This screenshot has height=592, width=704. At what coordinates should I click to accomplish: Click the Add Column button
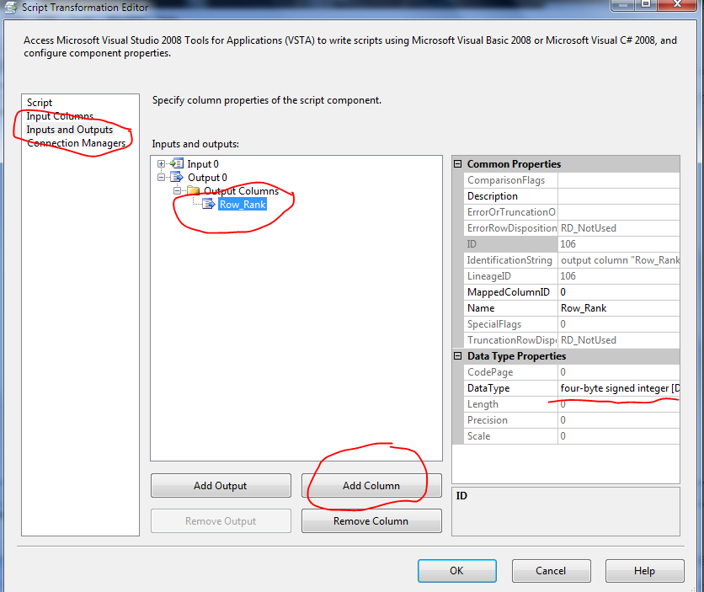pos(371,485)
